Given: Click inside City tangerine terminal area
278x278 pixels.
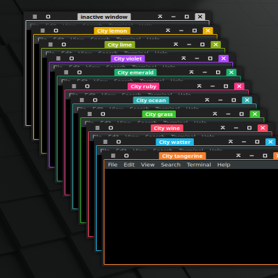Looking at the screenshot, I should click(x=191, y=216).
